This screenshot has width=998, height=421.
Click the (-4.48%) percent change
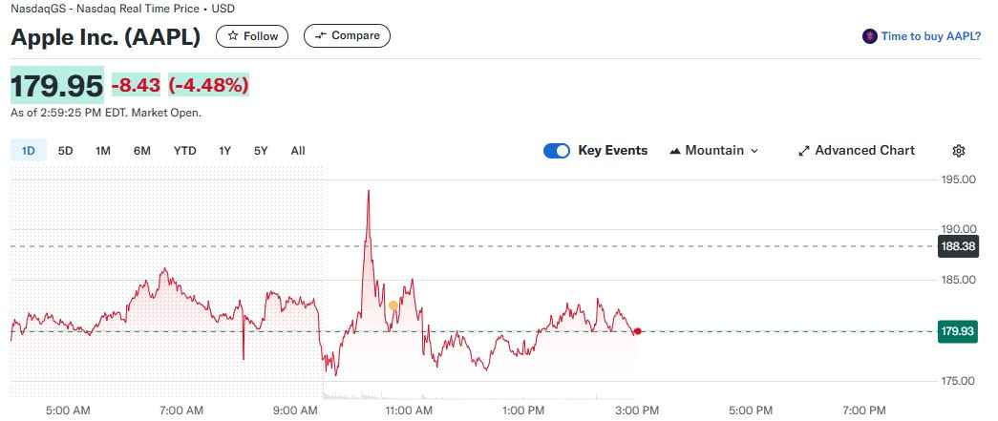click(209, 85)
